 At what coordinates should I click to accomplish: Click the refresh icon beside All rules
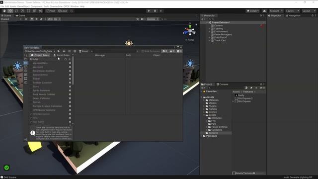[65, 59]
